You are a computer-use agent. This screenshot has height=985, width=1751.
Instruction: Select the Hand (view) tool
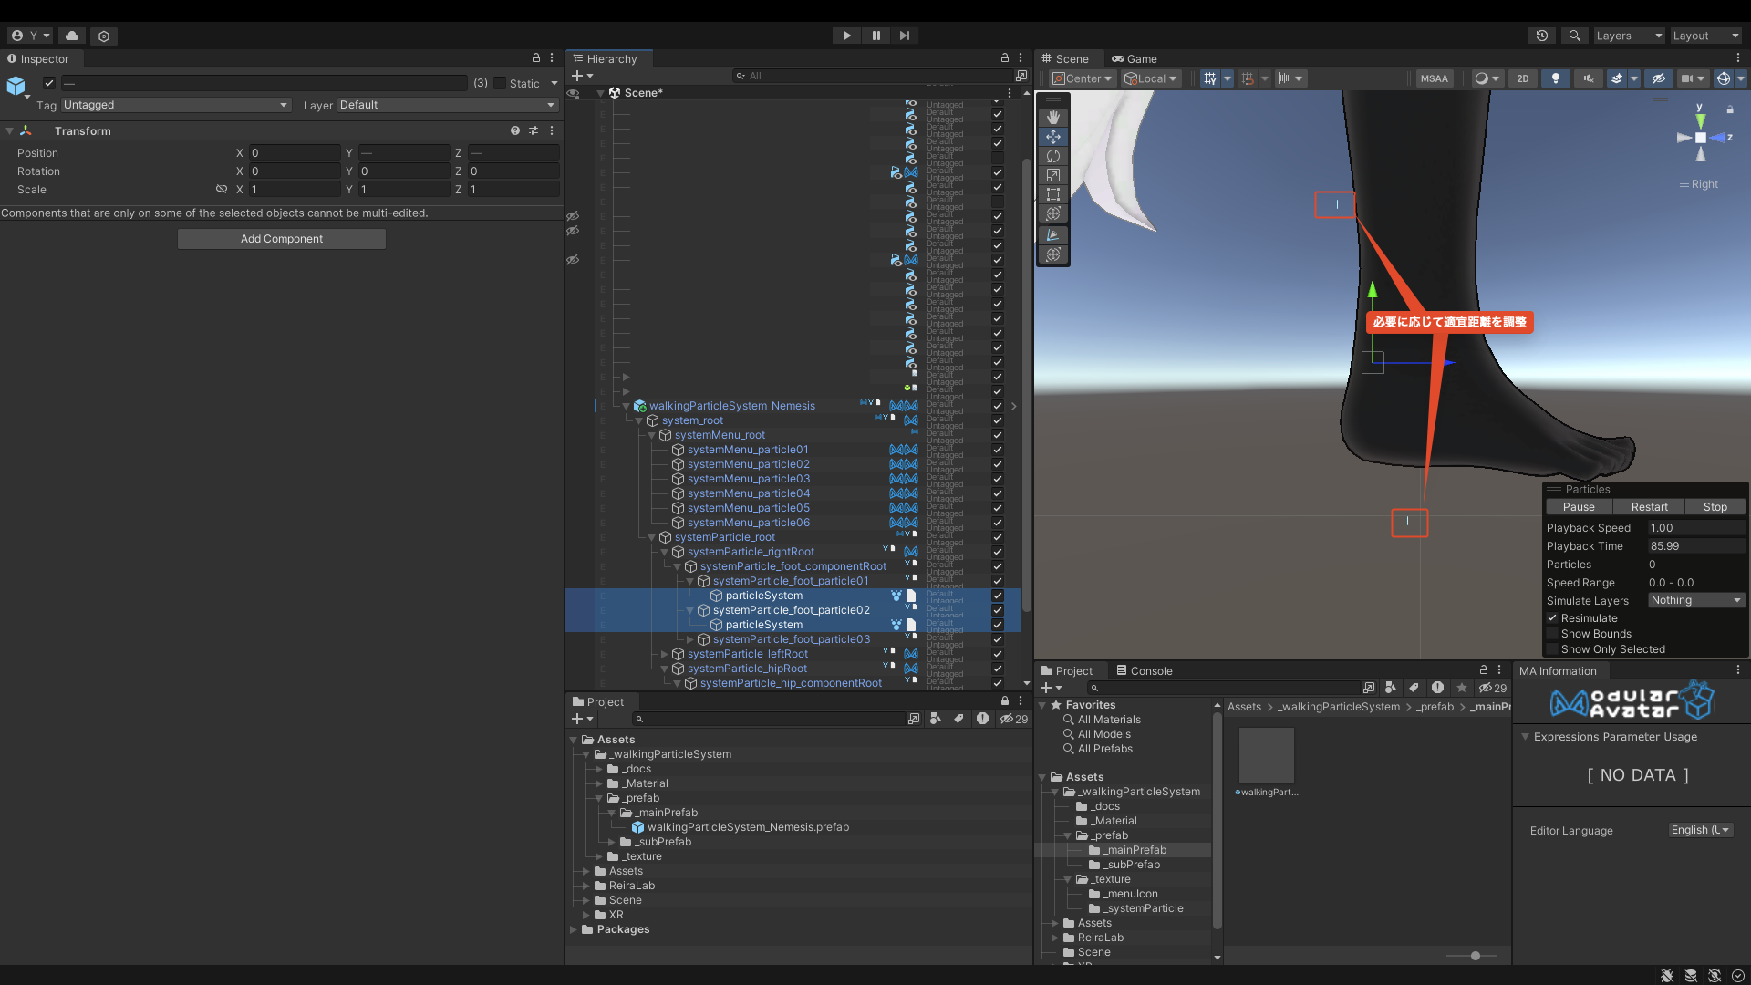pyautogui.click(x=1053, y=118)
